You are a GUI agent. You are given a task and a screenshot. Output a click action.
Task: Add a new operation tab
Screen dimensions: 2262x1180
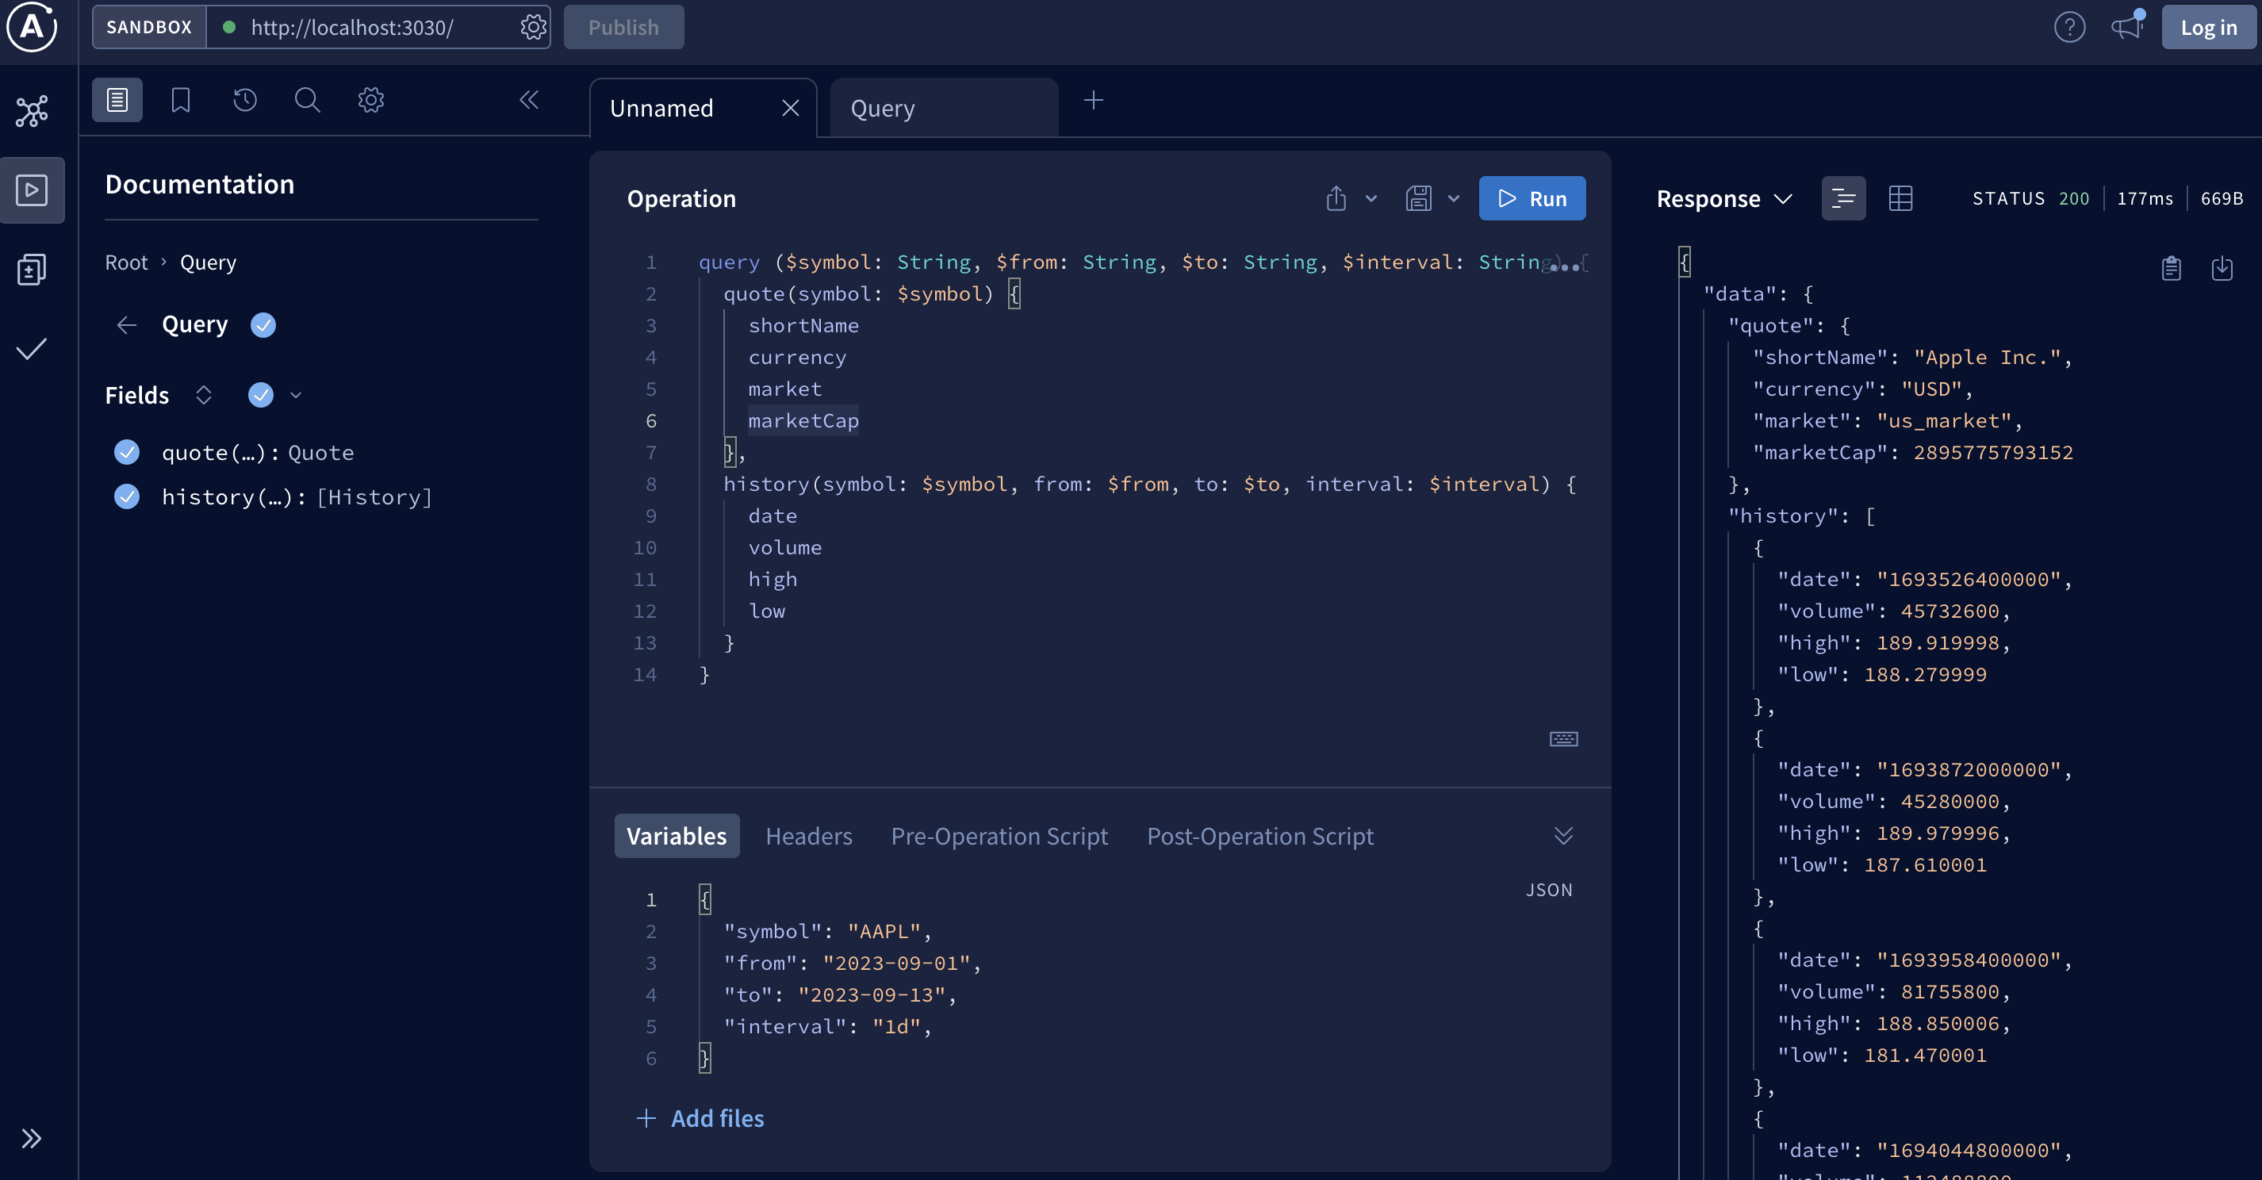tap(1093, 101)
